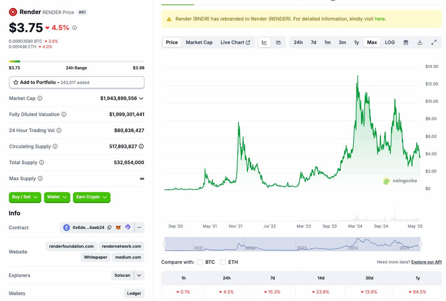
Task: Click the 14d change value 23.8%
Action: coord(320,292)
